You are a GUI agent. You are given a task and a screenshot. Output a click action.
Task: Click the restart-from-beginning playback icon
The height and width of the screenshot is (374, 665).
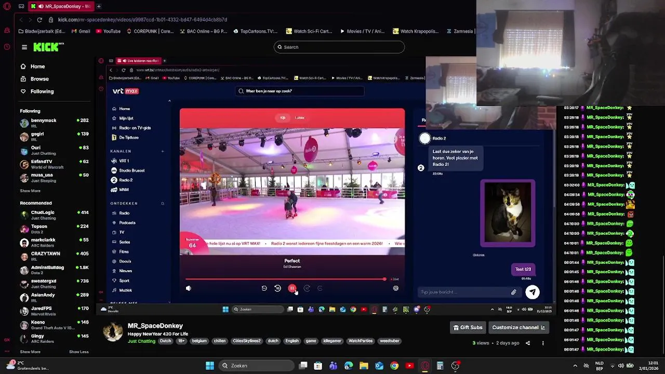(264, 288)
